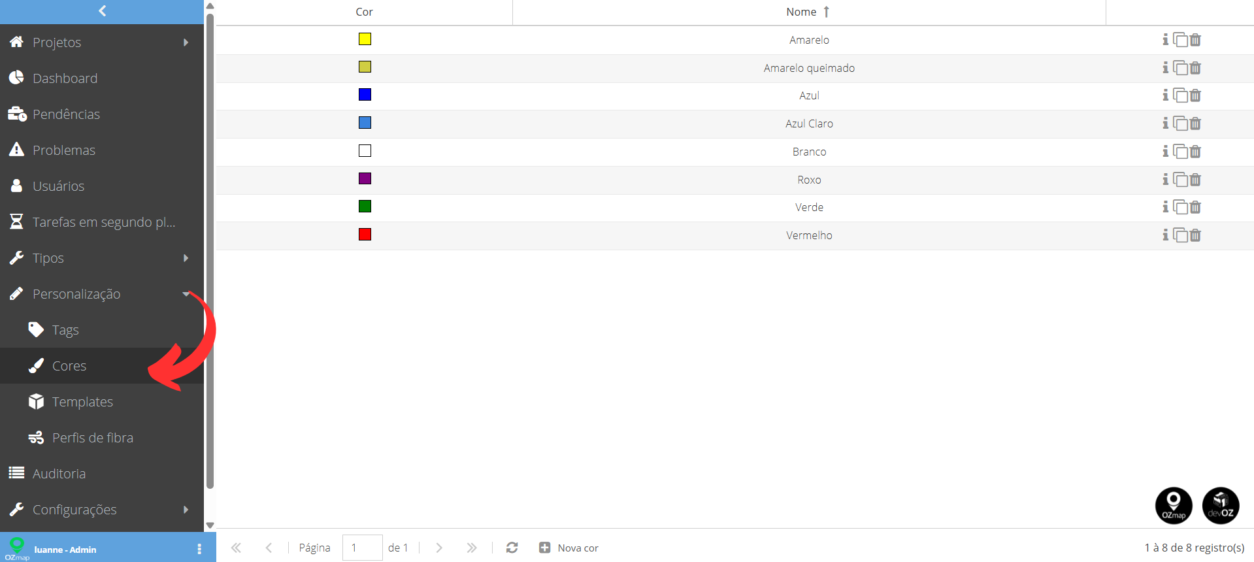This screenshot has width=1254, height=562.
Task: Expand the Projetos submenu
Action: pyautogui.click(x=186, y=42)
